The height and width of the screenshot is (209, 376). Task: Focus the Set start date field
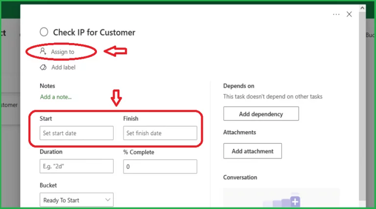click(x=76, y=133)
